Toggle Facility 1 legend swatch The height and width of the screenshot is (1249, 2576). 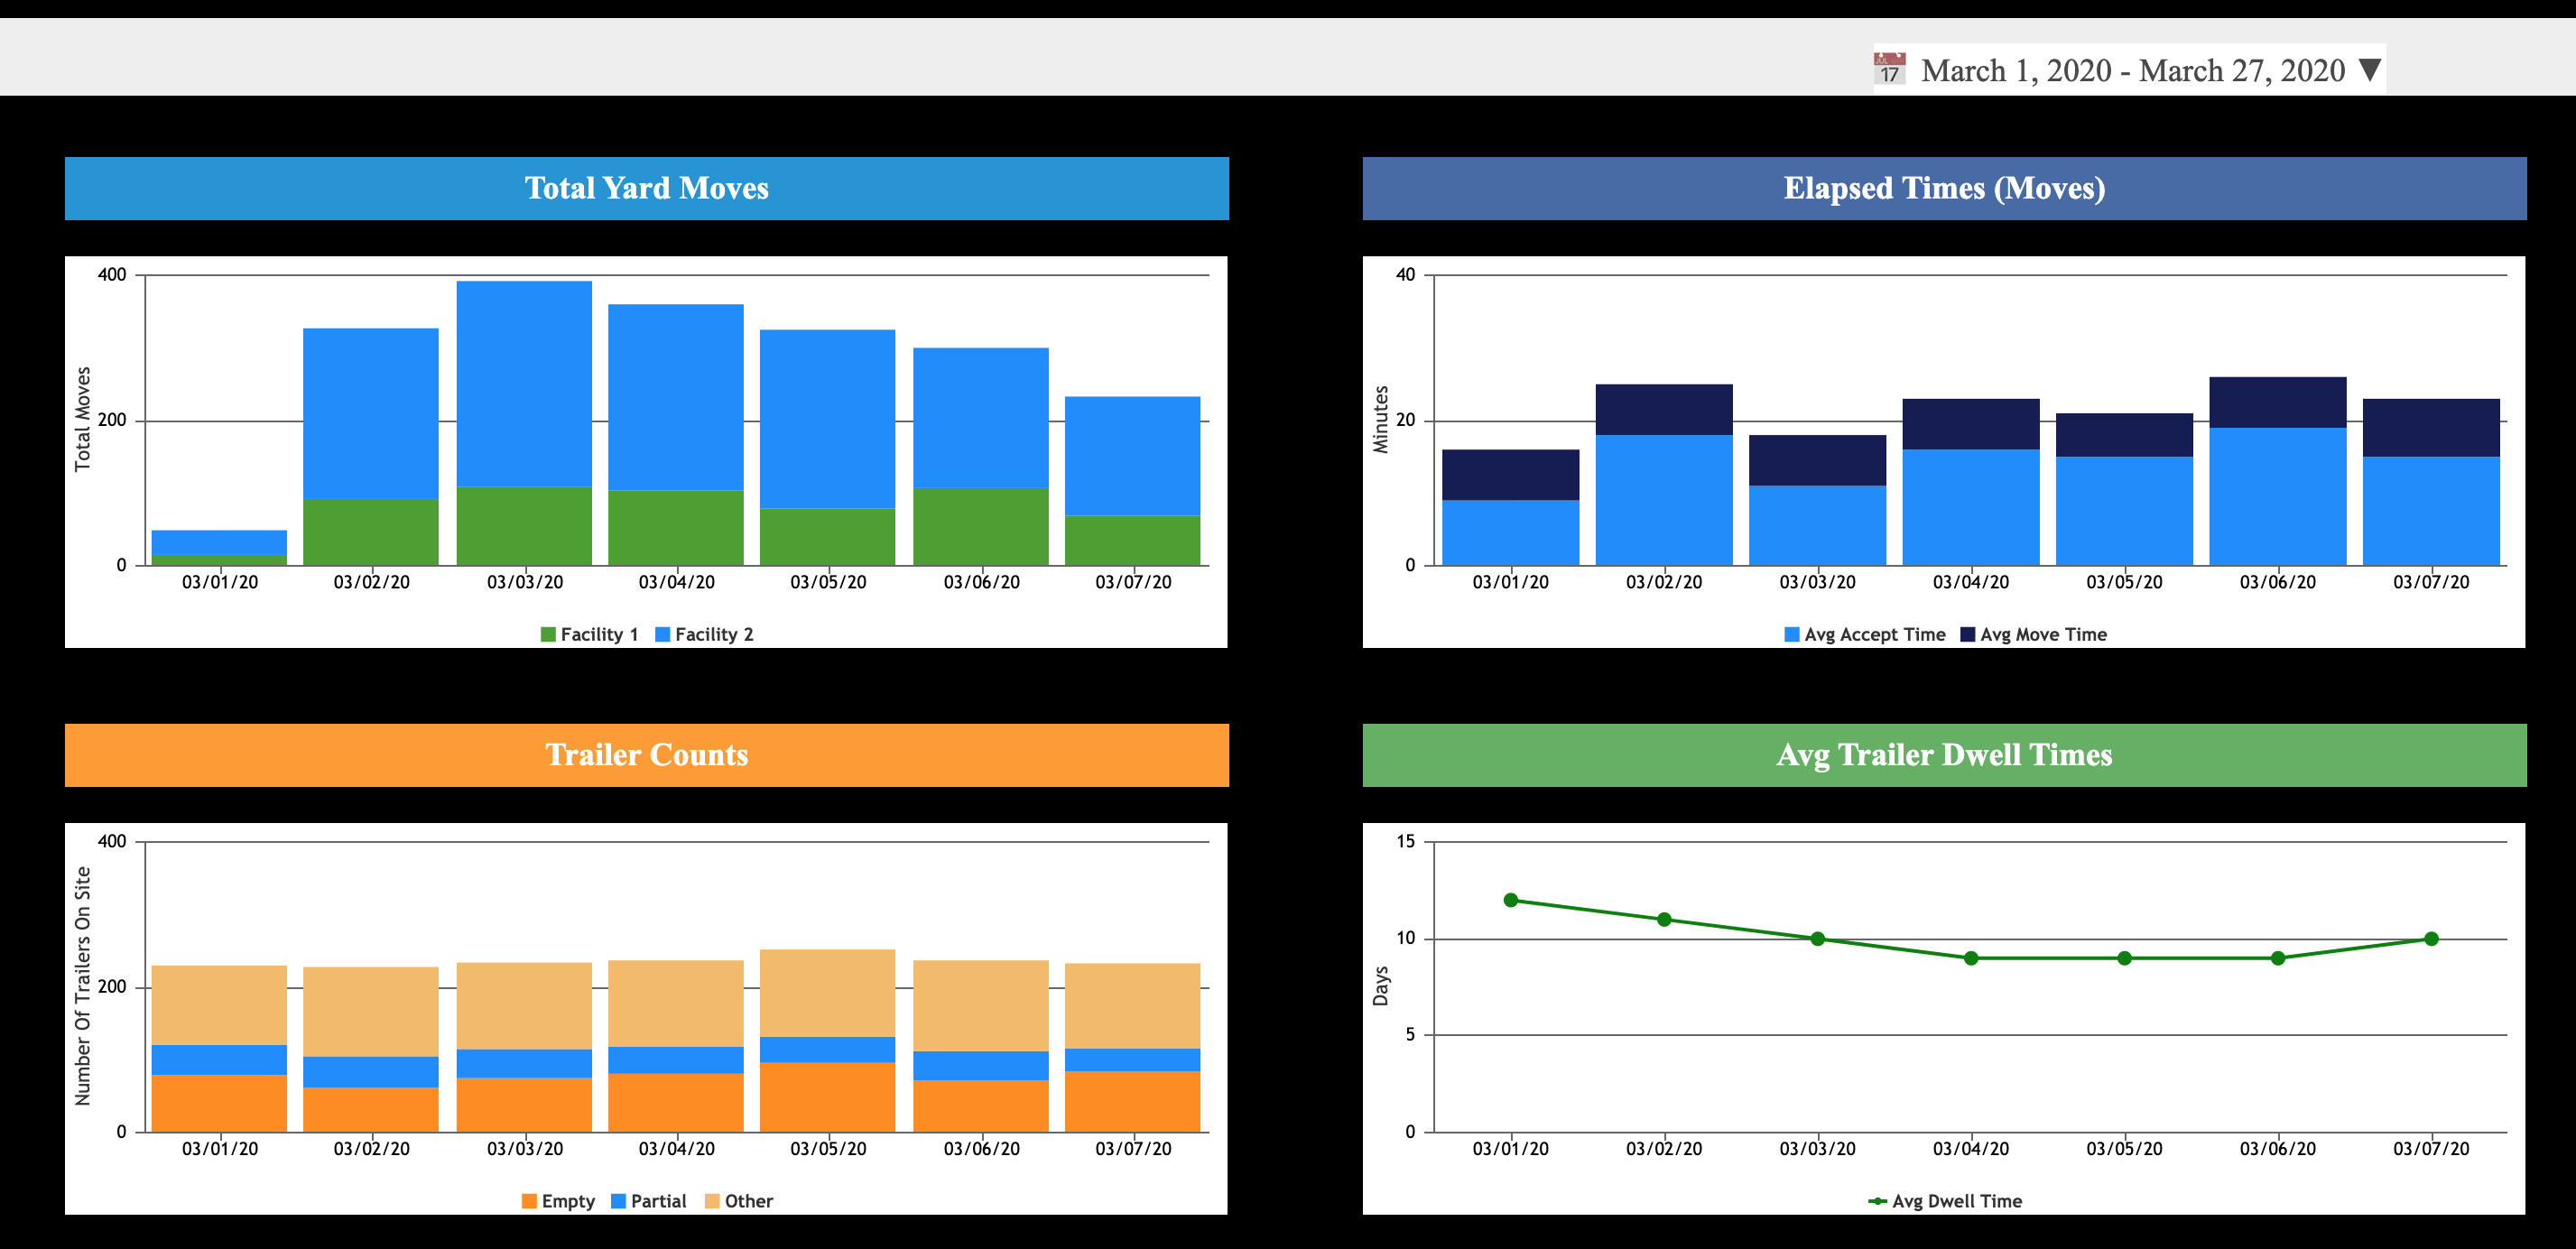point(548,634)
